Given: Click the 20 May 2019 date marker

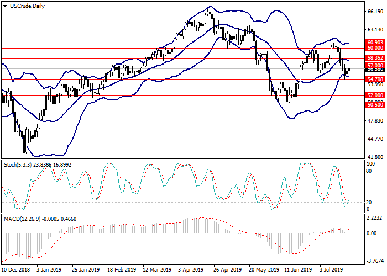Looking at the screenshot, I should tap(265, 271).
